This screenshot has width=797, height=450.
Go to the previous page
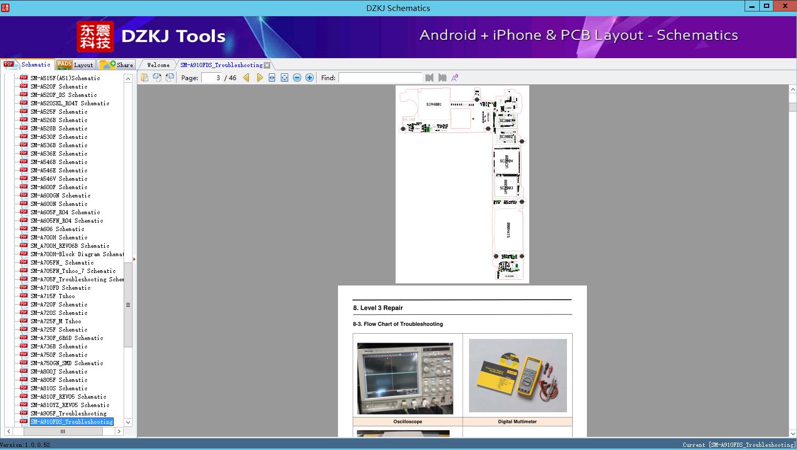tap(246, 78)
